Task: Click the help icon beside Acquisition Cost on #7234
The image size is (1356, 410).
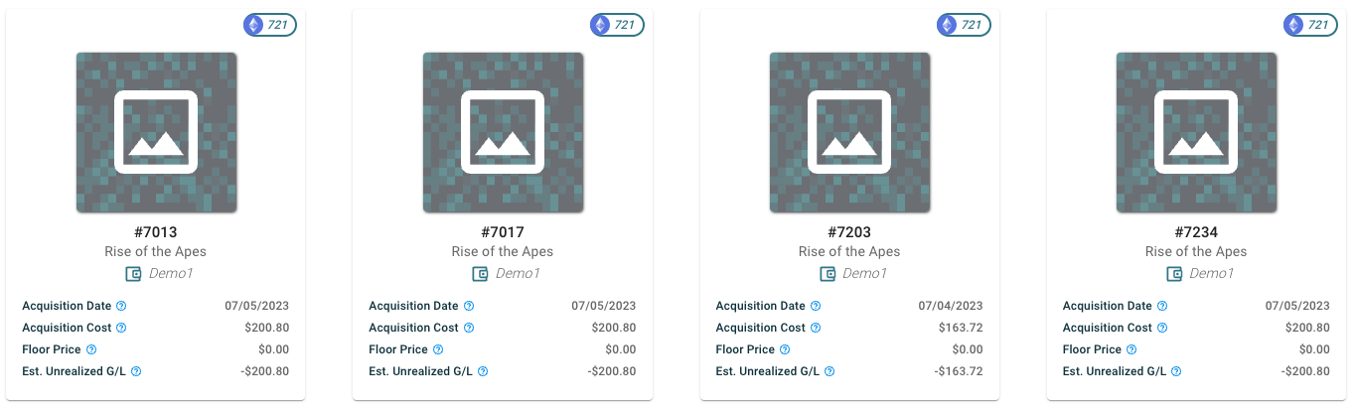Action: 1162,328
